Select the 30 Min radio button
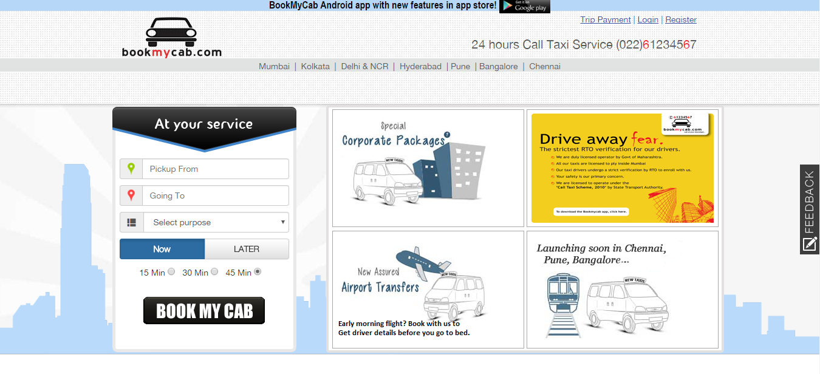The width and height of the screenshot is (820, 374). coord(214,272)
